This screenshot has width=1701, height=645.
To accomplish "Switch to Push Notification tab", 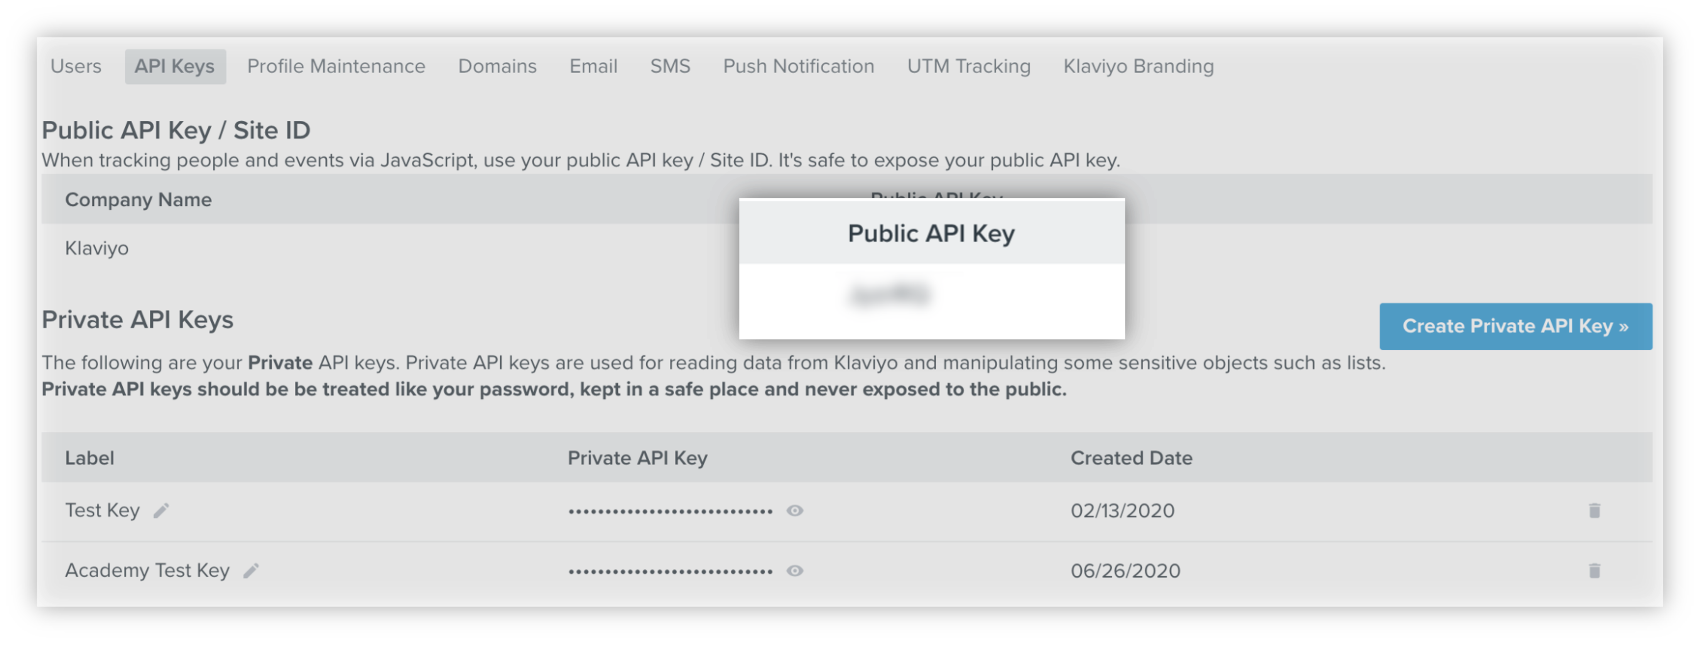I will click(798, 66).
